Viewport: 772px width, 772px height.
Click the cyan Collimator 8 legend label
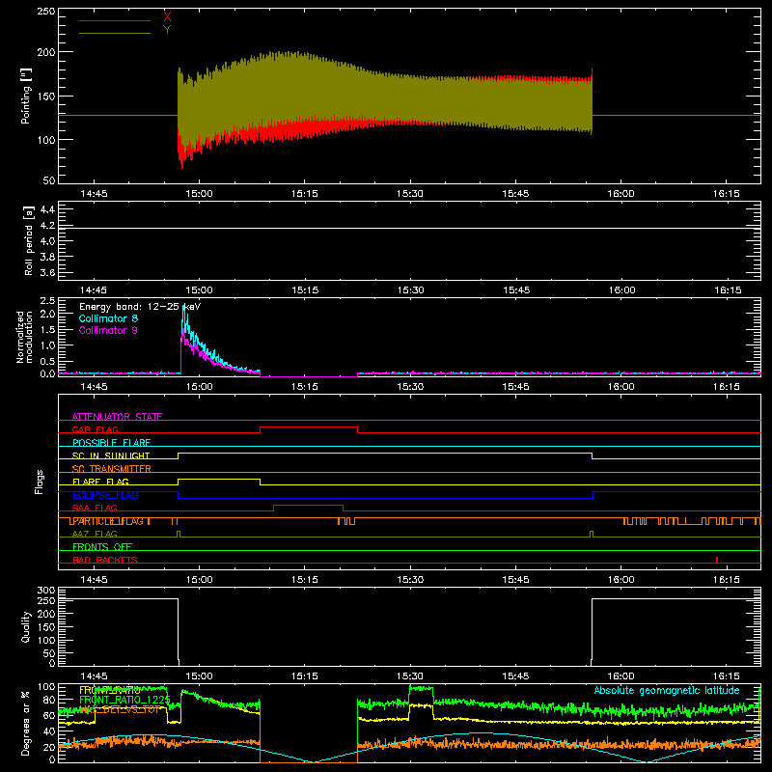(x=108, y=318)
